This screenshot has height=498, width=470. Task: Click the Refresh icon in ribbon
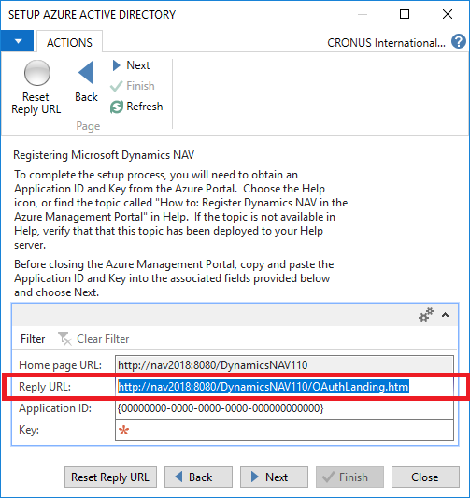tap(116, 107)
